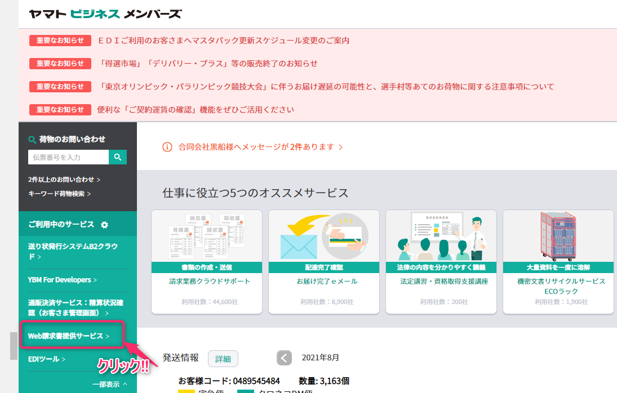The height and width of the screenshot is (393, 617).
Task: Open 東京オリンピック お届け遅延 notice
Action: (326, 87)
